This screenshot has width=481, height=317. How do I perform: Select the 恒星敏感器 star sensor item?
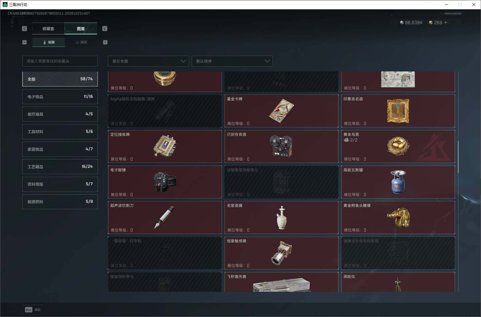click(x=281, y=253)
